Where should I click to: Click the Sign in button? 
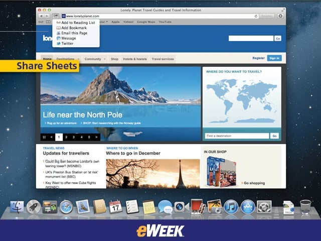tap(274, 58)
